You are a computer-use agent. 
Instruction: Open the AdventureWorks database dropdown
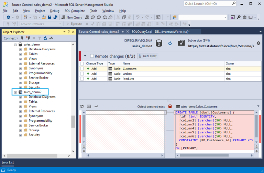(x=59, y=24)
